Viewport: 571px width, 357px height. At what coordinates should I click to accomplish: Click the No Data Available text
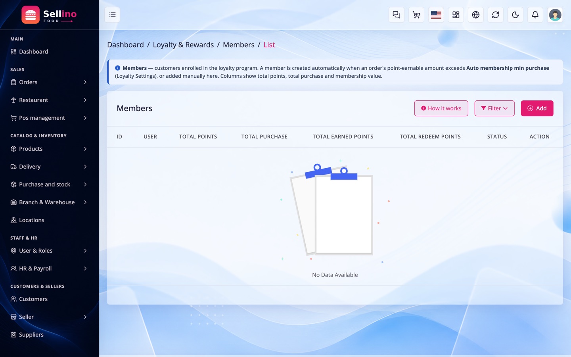(335, 275)
